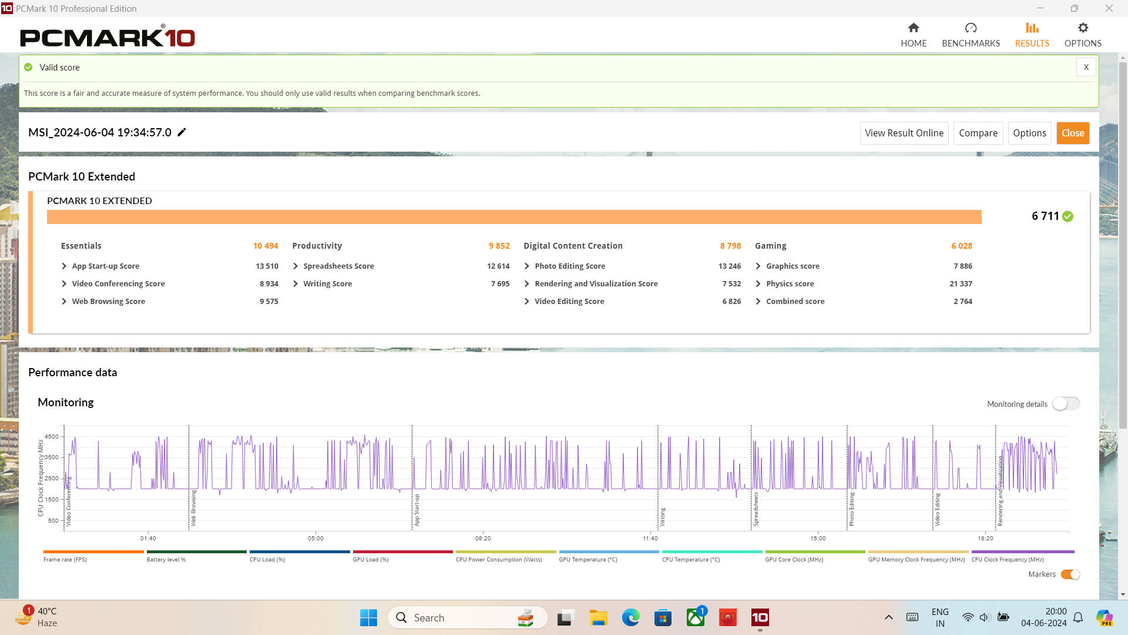Open the BENCHMARKS tab
1128x635 pixels.
coord(971,35)
